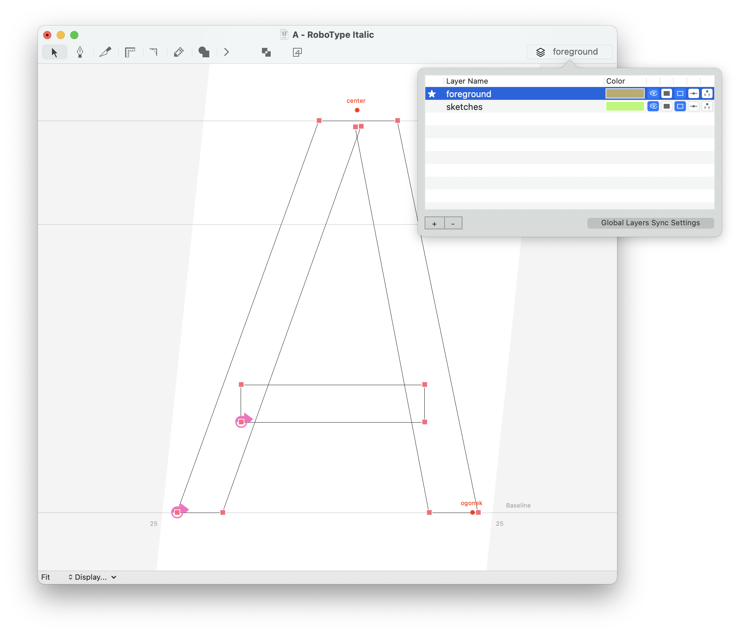746x634 pixels.
Task: Open the Fit zoom control
Action: coord(46,577)
